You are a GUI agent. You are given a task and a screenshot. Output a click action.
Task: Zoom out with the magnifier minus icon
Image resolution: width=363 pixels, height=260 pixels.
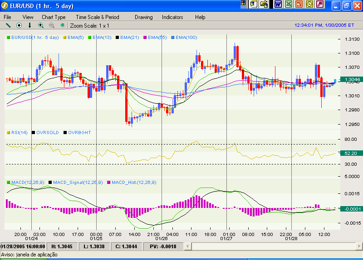click(x=51, y=25)
